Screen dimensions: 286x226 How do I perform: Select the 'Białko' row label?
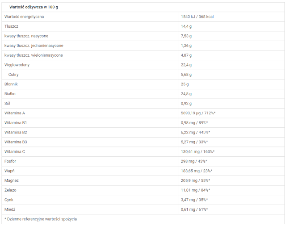[x=10, y=94]
